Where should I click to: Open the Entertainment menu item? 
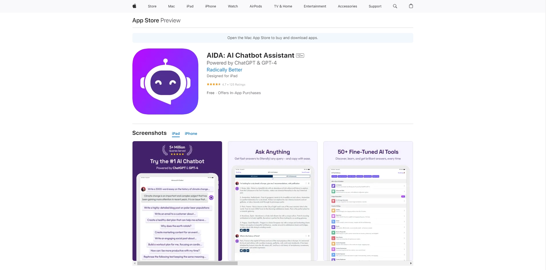pos(315,6)
